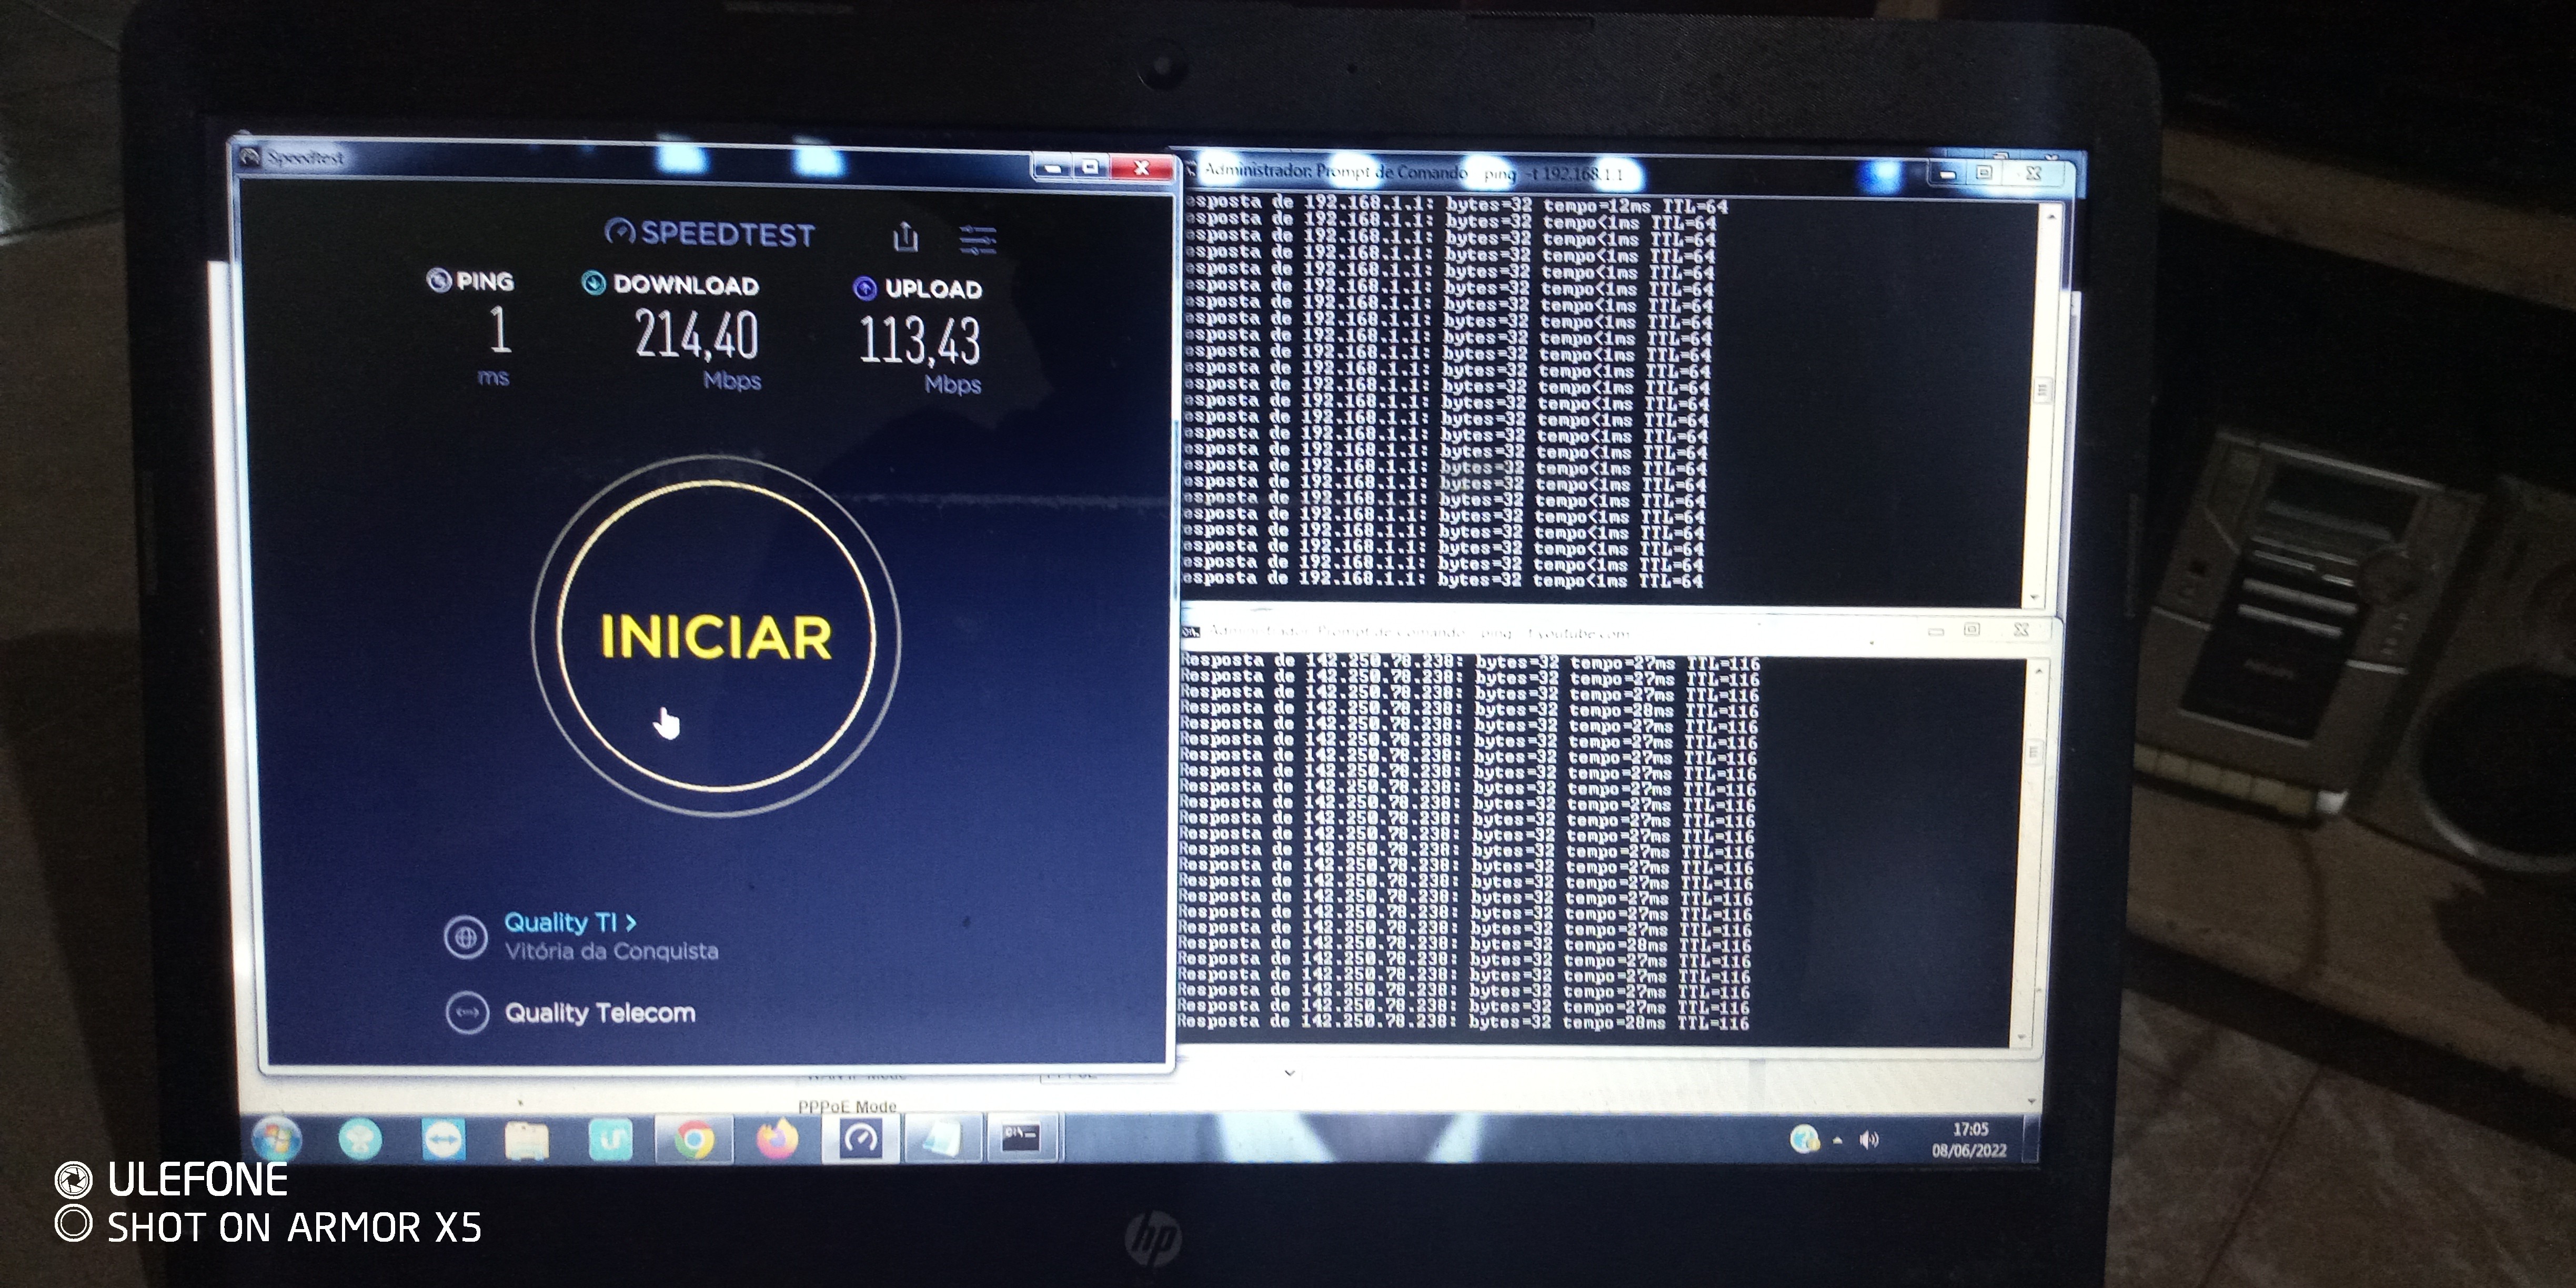Screen dimensions: 2576x1288
Task: Expand the dropdown chevron behind Speedtest window
Action: point(1289,1073)
